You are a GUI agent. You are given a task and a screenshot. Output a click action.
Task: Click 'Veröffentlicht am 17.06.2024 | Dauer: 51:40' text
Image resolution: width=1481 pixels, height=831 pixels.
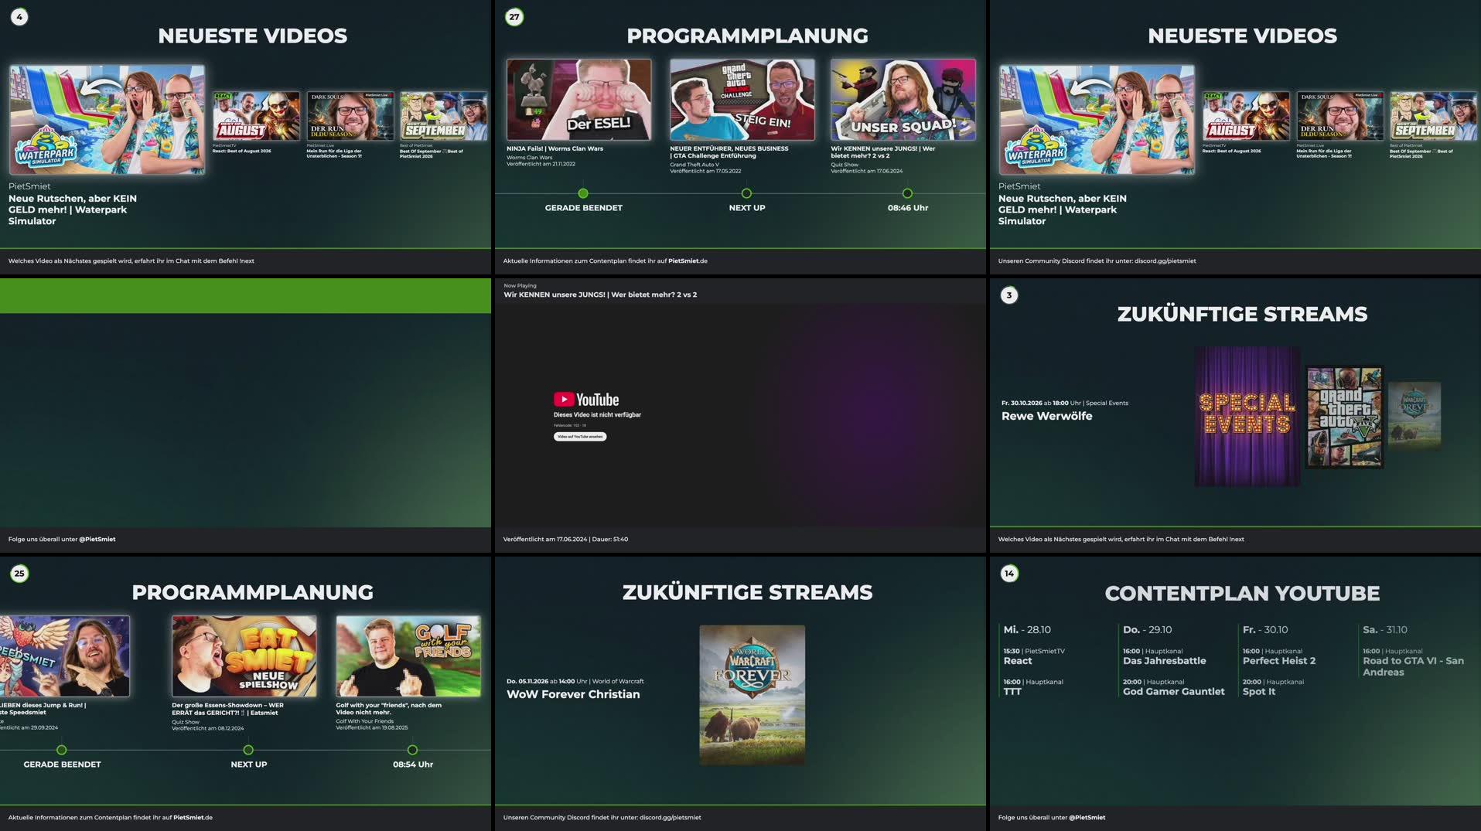(x=565, y=540)
